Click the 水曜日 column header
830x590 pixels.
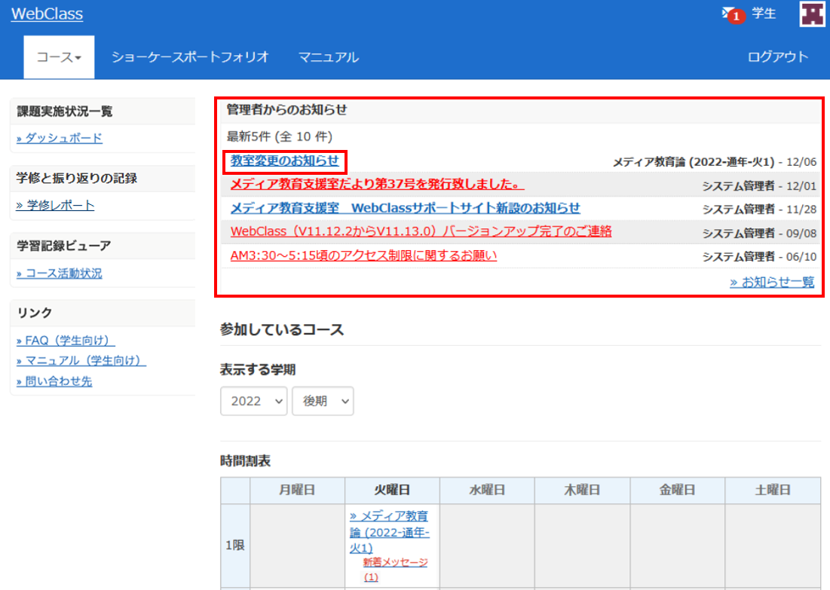pyautogui.click(x=487, y=490)
